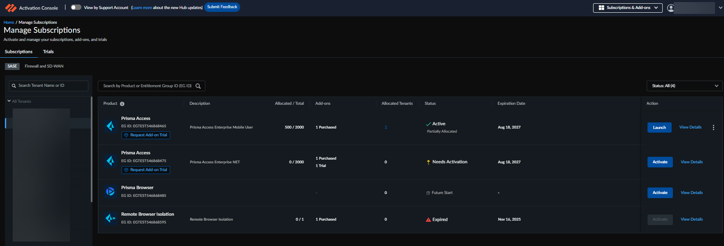Click the Remote Browser Isolation product icon

pos(110,219)
